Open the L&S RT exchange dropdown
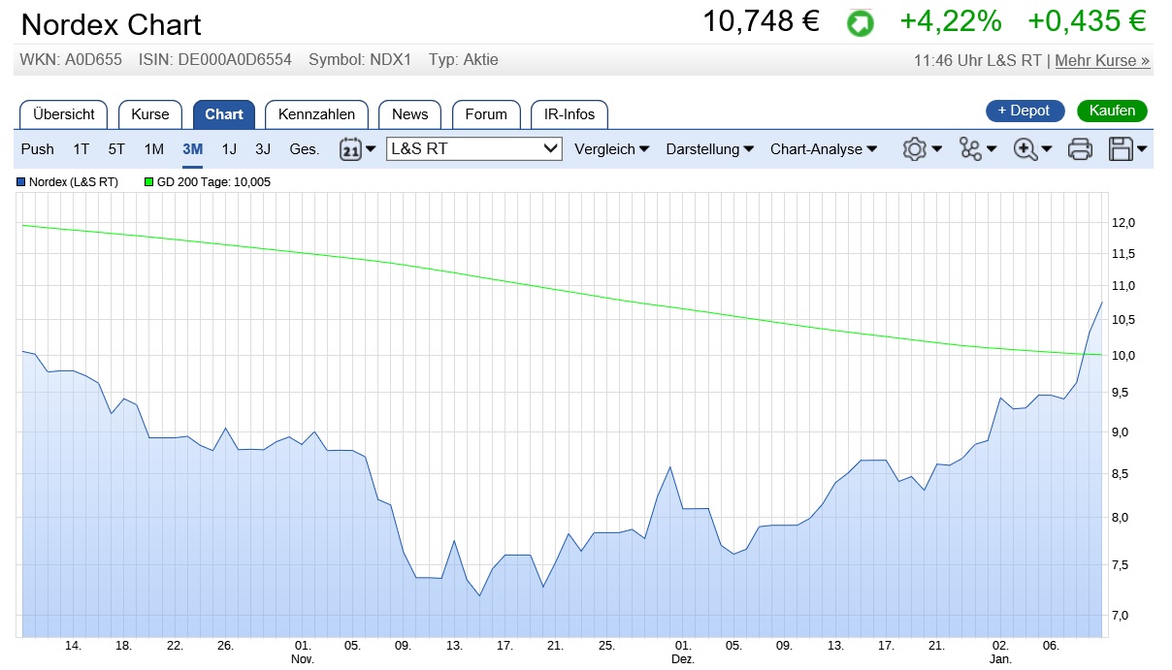This screenshot has height=670, width=1172. tap(474, 148)
